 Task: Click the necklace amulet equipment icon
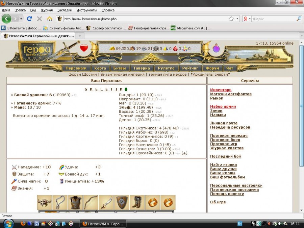click(60, 202)
